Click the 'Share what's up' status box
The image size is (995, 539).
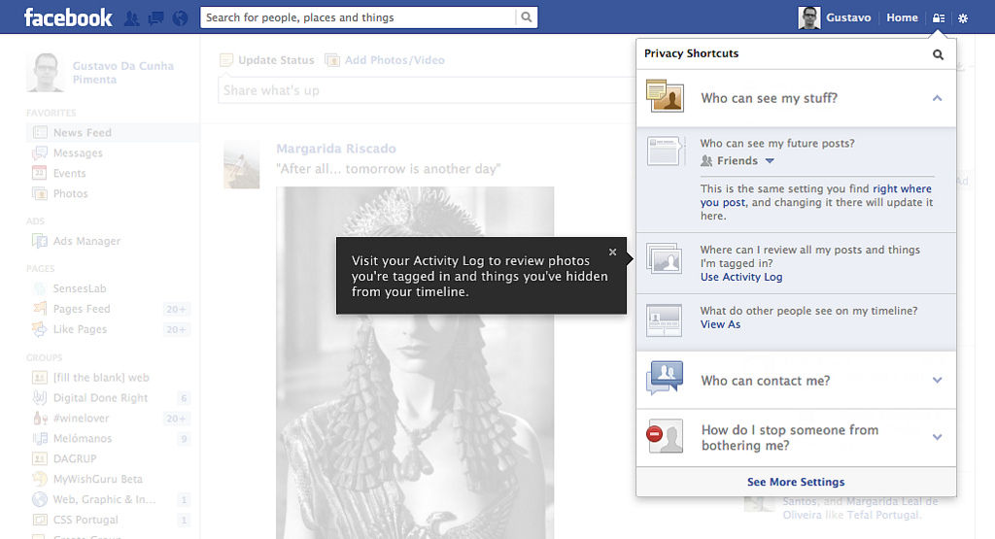(x=427, y=90)
